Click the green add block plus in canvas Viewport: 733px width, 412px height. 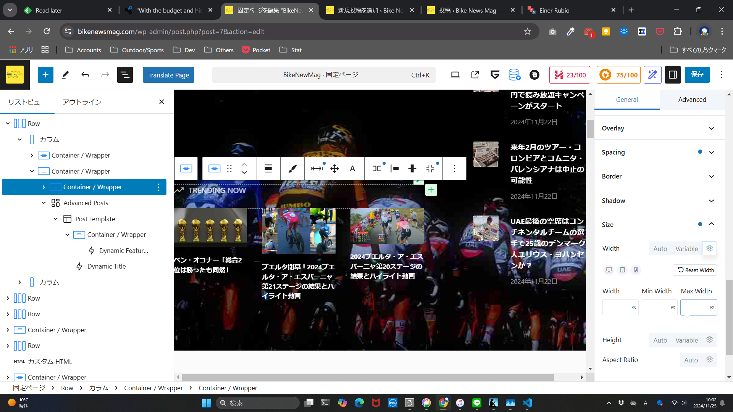(431, 190)
